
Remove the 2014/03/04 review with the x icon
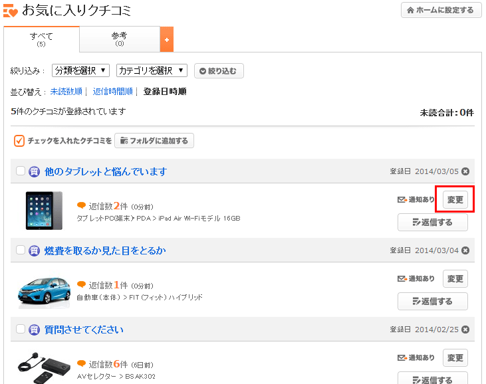click(465, 250)
